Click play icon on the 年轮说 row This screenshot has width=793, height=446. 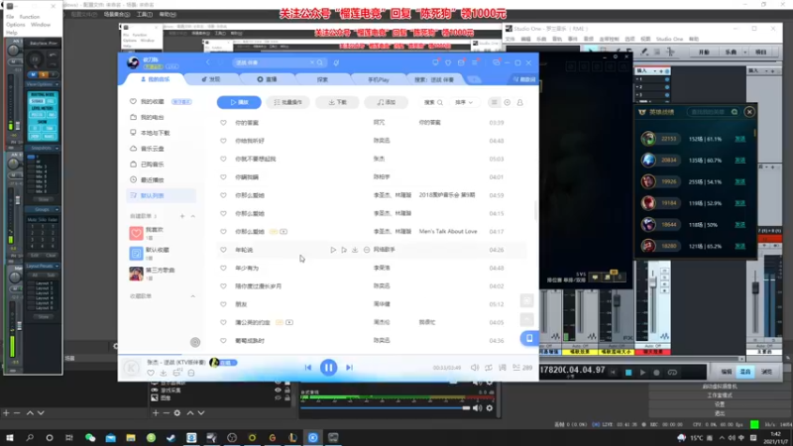coord(333,250)
